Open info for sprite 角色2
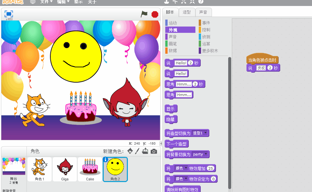 (x=105, y=159)
